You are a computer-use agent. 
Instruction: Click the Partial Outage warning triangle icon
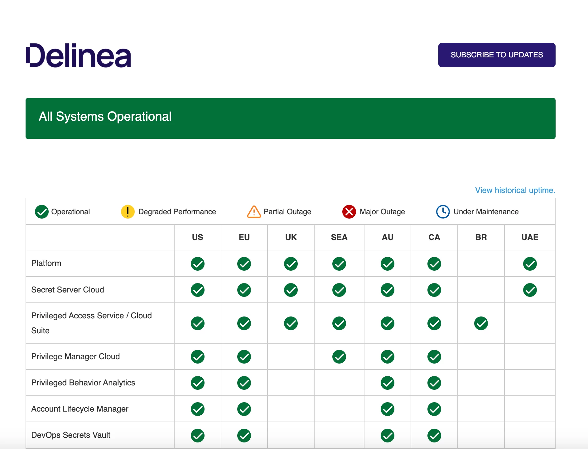pos(254,212)
